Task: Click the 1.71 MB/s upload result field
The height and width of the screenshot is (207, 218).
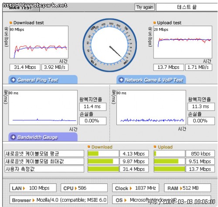Action: [x=198, y=67]
